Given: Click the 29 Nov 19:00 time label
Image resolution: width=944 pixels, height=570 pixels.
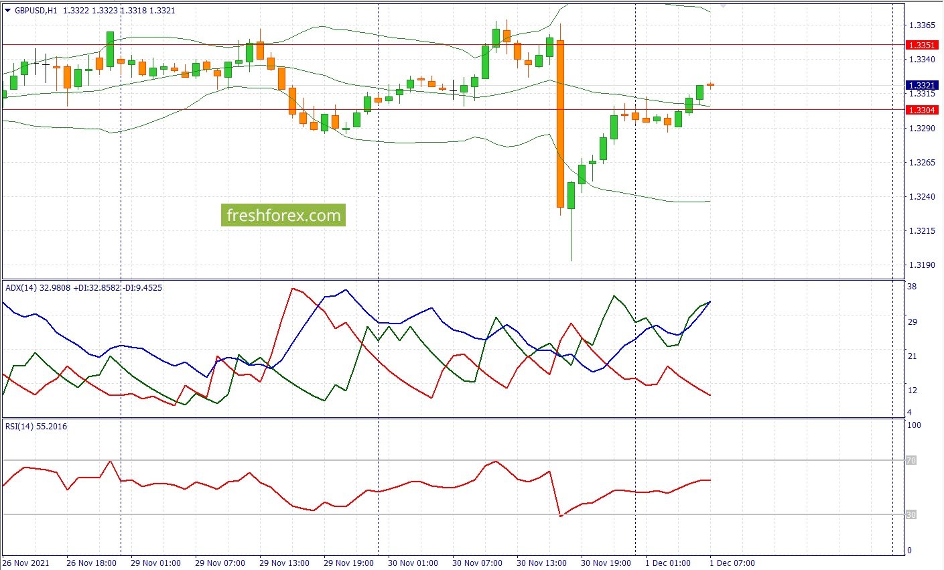Looking at the screenshot, I should [348, 563].
